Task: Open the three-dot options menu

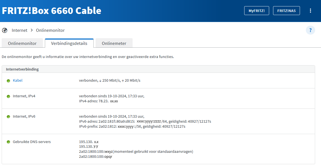Action: (x=310, y=11)
